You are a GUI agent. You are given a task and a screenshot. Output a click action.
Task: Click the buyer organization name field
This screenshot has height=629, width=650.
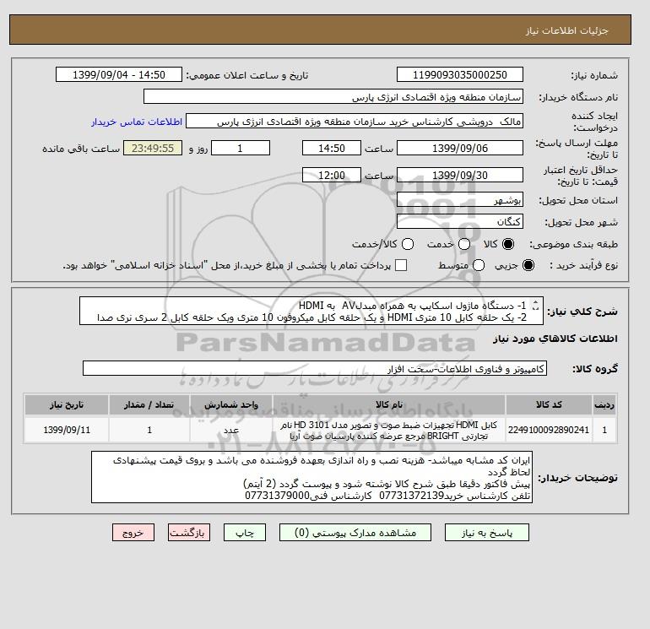tap(333, 96)
